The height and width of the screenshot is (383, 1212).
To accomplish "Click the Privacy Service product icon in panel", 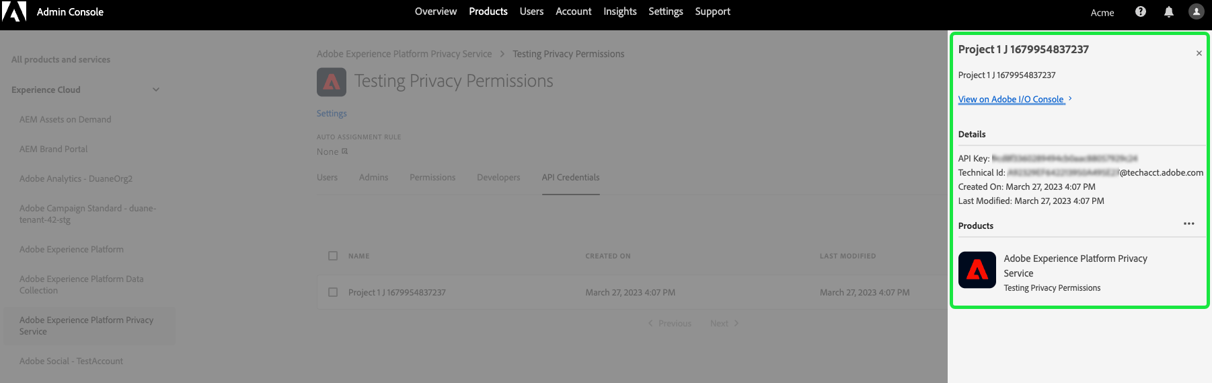I will 977,270.
